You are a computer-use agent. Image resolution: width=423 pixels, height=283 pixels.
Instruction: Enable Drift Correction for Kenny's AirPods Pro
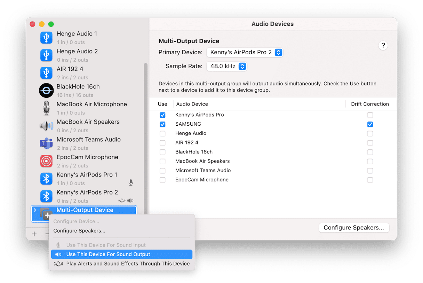coord(370,115)
